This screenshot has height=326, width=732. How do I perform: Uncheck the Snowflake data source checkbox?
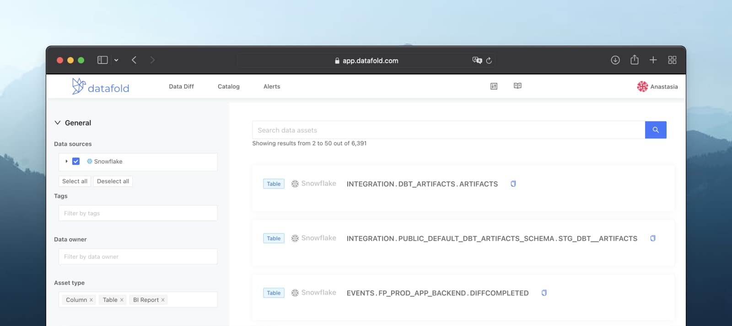[x=76, y=161]
